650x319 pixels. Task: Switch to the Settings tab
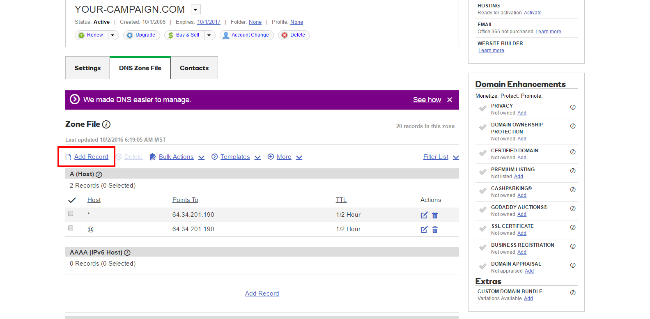[x=87, y=68]
